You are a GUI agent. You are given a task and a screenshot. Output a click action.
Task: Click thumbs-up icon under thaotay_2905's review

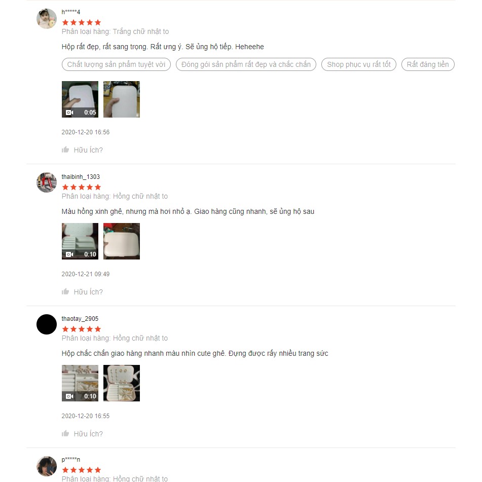pos(65,433)
